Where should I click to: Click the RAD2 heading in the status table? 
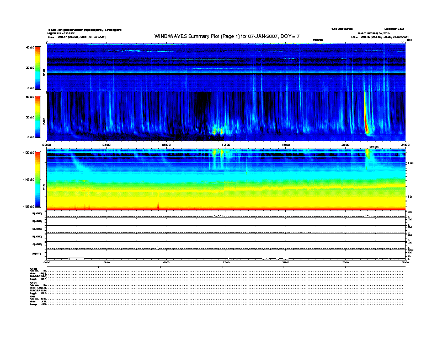click(34, 269)
